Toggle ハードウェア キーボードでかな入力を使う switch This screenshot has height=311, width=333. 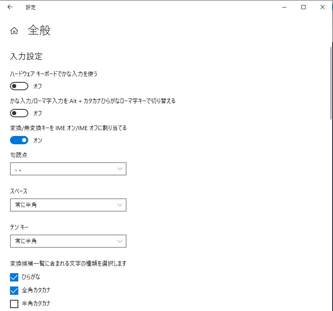coord(19,86)
